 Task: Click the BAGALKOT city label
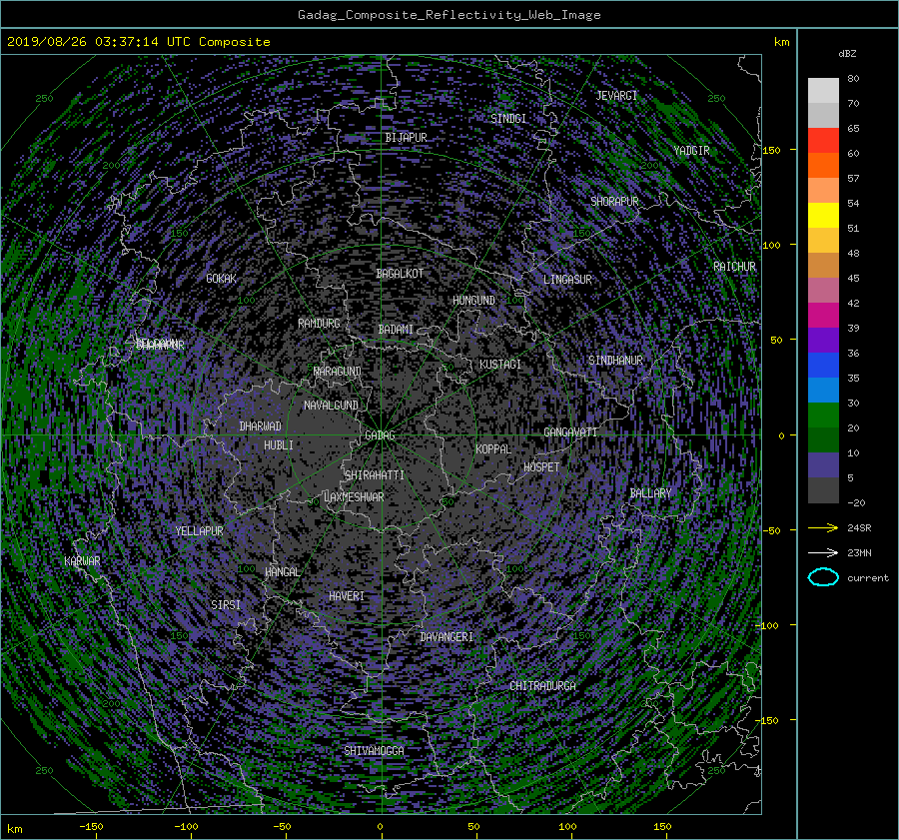(x=400, y=274)
